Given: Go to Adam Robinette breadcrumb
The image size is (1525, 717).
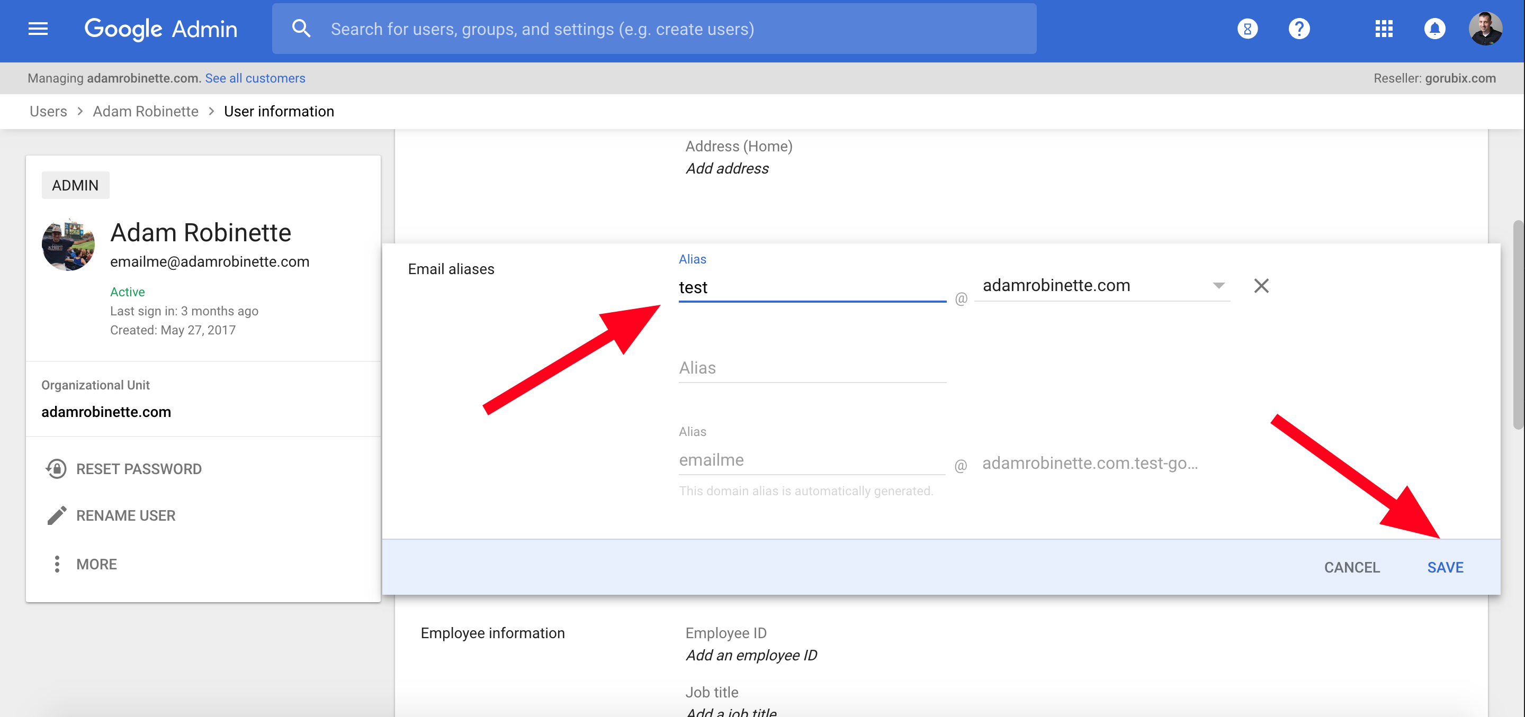Looking at the screenshot, I should [x=145, y=111].
